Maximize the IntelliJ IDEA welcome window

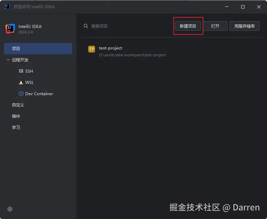243,7
